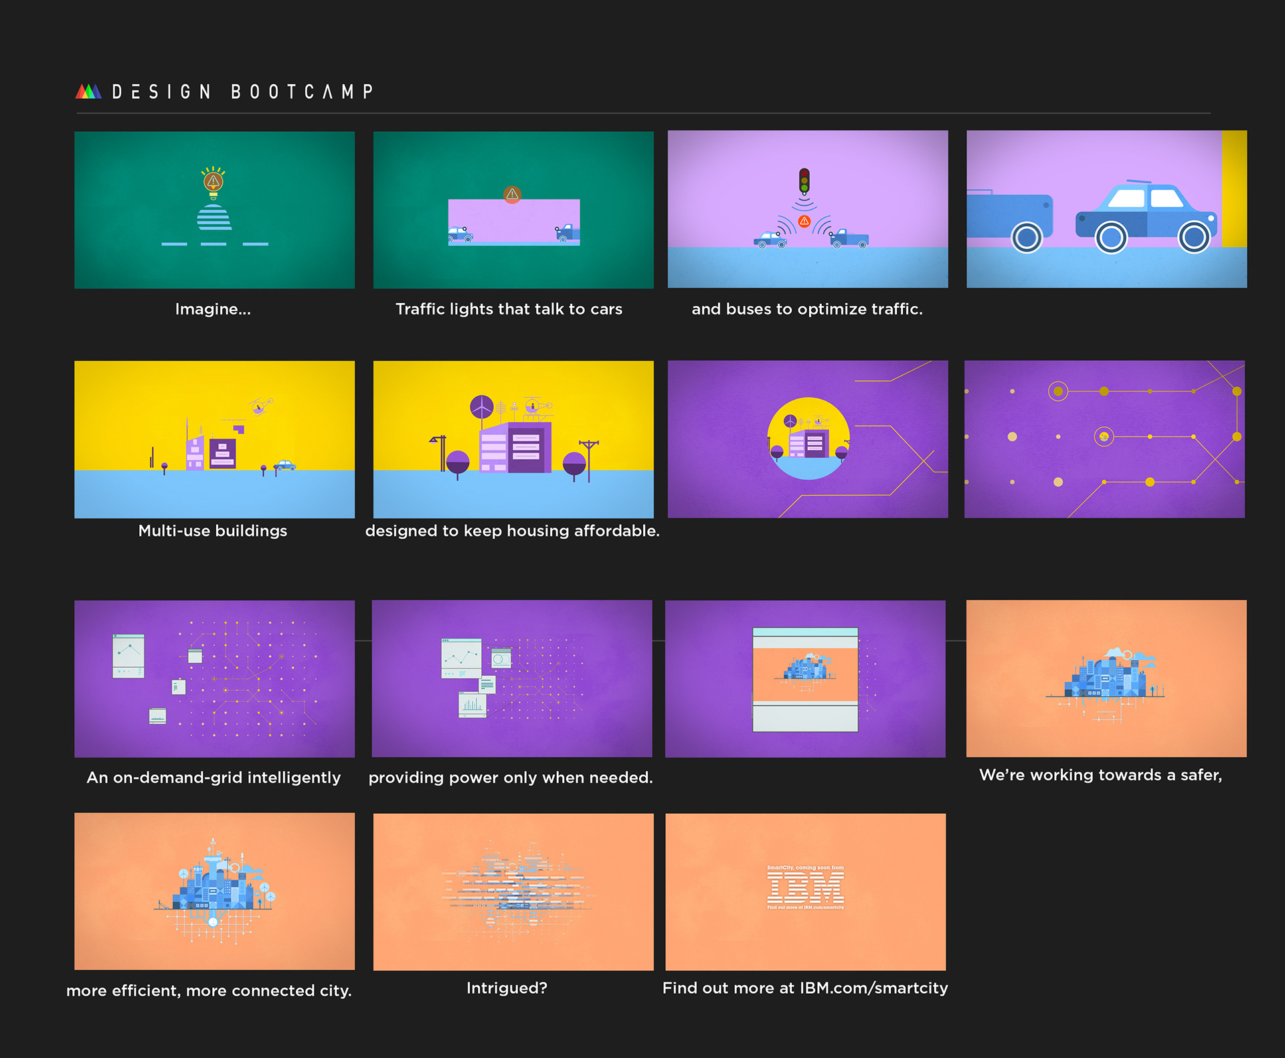
Task: Click the IBM logo in the final frame
Action: (805, 887)
